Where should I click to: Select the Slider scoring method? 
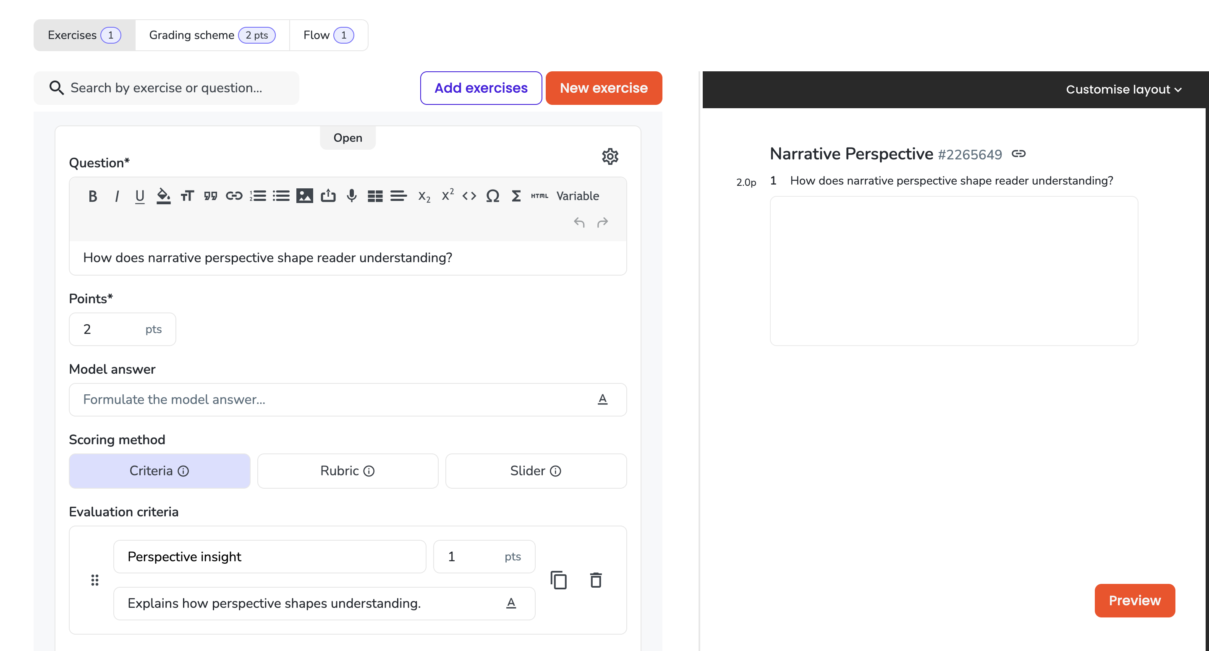(x=536, y=471)
